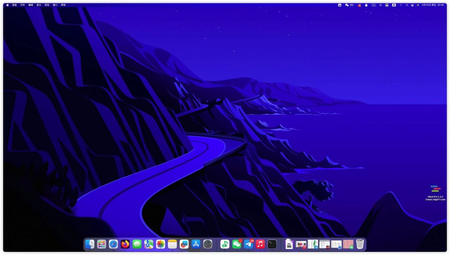Screen dimensions: 450x255
Task: Launch Apple Music from Dock
Action: (x=260, y=244)
